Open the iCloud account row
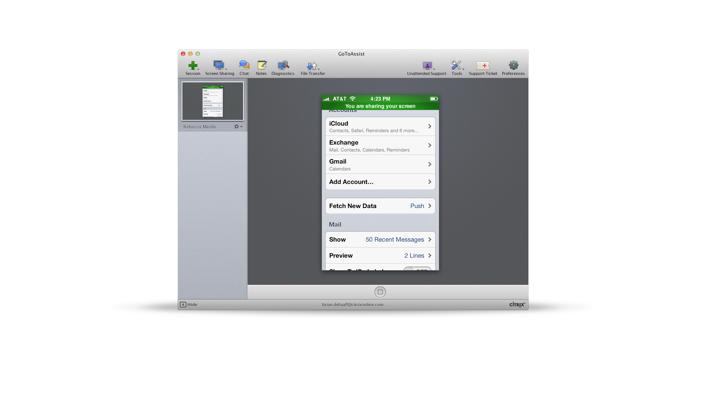The image size is (703, 395). point(380,127)
